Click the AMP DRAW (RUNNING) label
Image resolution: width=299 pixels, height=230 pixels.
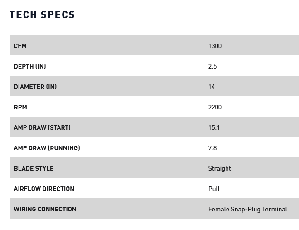coord(47,148)
